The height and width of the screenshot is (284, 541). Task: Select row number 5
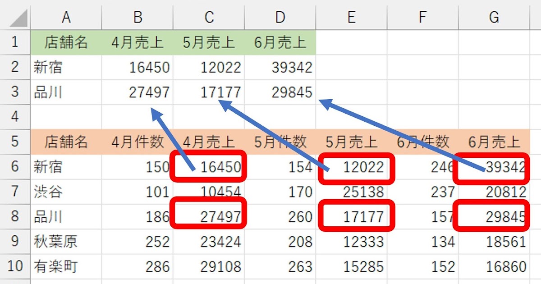[14, 142]
